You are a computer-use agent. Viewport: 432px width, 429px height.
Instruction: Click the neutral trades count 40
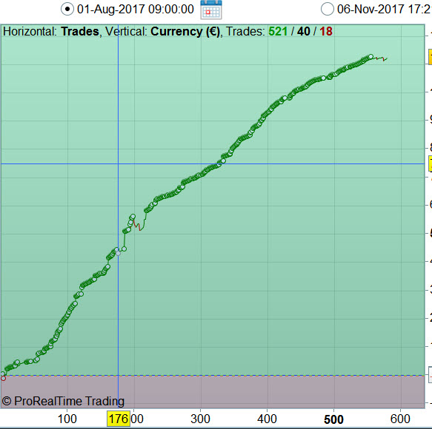click(x=303, y=31)
